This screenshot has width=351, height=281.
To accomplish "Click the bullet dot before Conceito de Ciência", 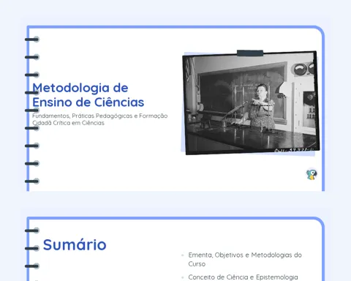I will (x=182, y=277).
